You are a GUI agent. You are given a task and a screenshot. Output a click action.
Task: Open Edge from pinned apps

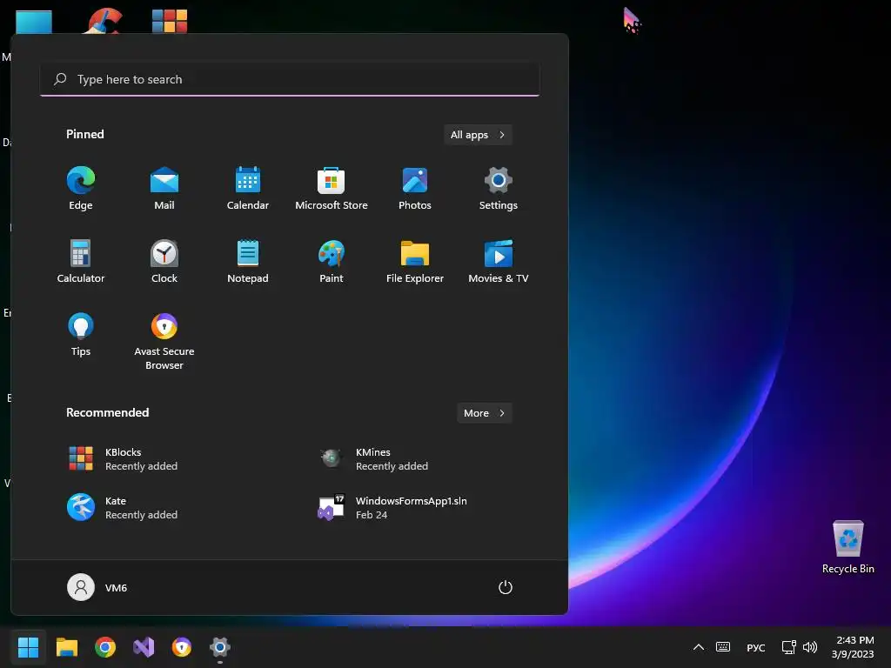click(81, 189)
